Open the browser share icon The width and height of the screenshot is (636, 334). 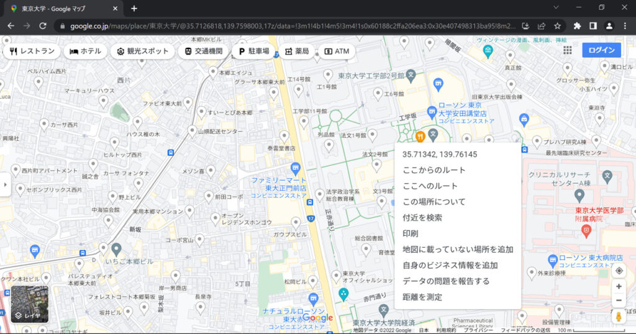point(542,26)
